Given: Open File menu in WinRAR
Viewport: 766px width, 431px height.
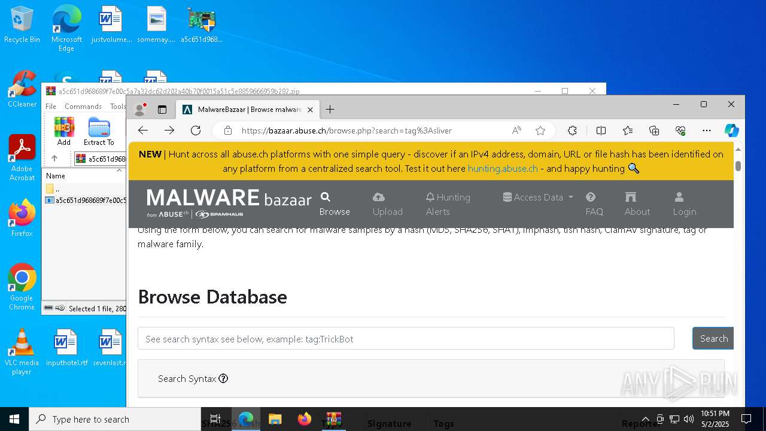Looking at the screenshot, I should (51, 107).
